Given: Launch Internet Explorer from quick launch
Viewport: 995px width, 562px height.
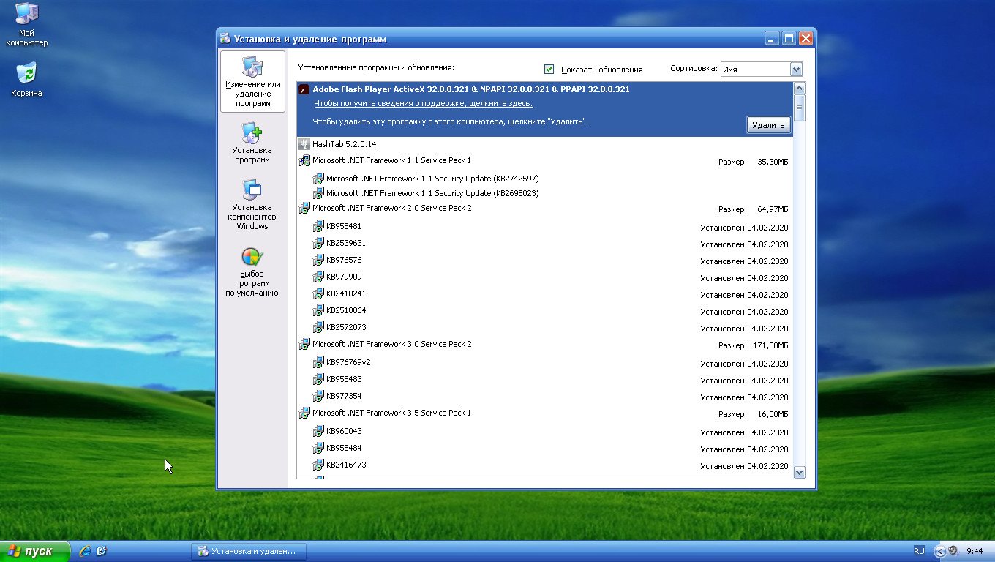Looking at the screenshot, I should pos(85,551).
